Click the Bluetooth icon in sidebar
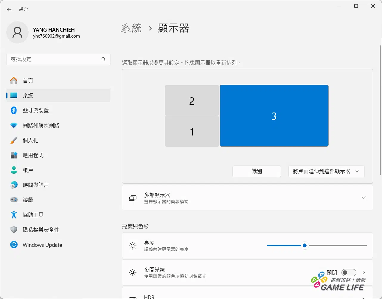Screen dimensions: 382x299 (x=14, y=110)
